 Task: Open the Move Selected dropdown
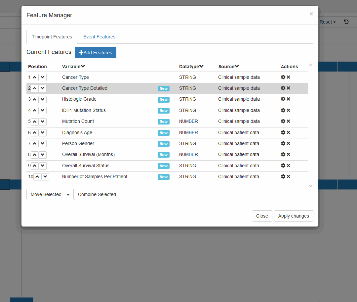(50, 194)
